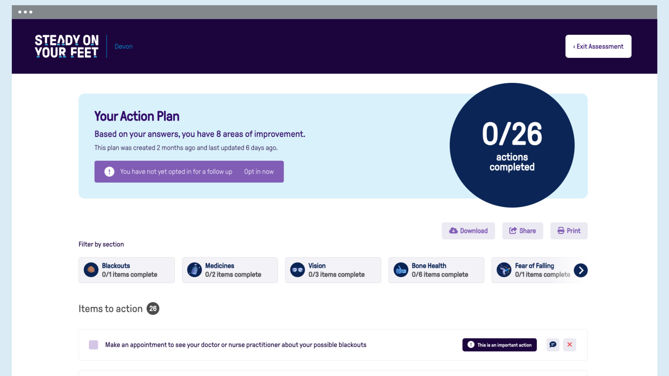Click the Download action plan icon
This screenshot has height=376, width=669.
[453, 230]
